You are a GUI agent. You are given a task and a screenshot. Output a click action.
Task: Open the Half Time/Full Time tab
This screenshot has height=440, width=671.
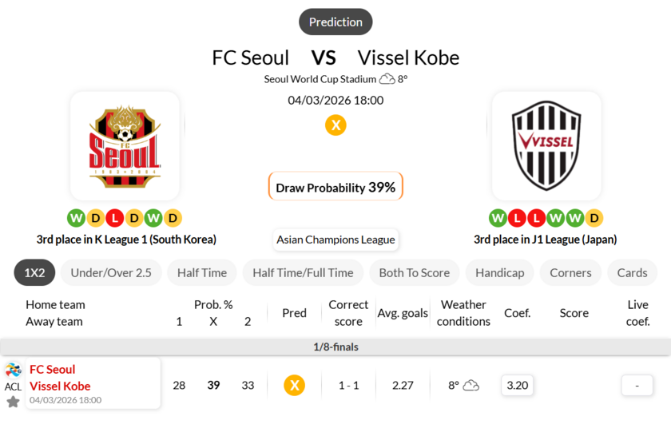[303, 272]
